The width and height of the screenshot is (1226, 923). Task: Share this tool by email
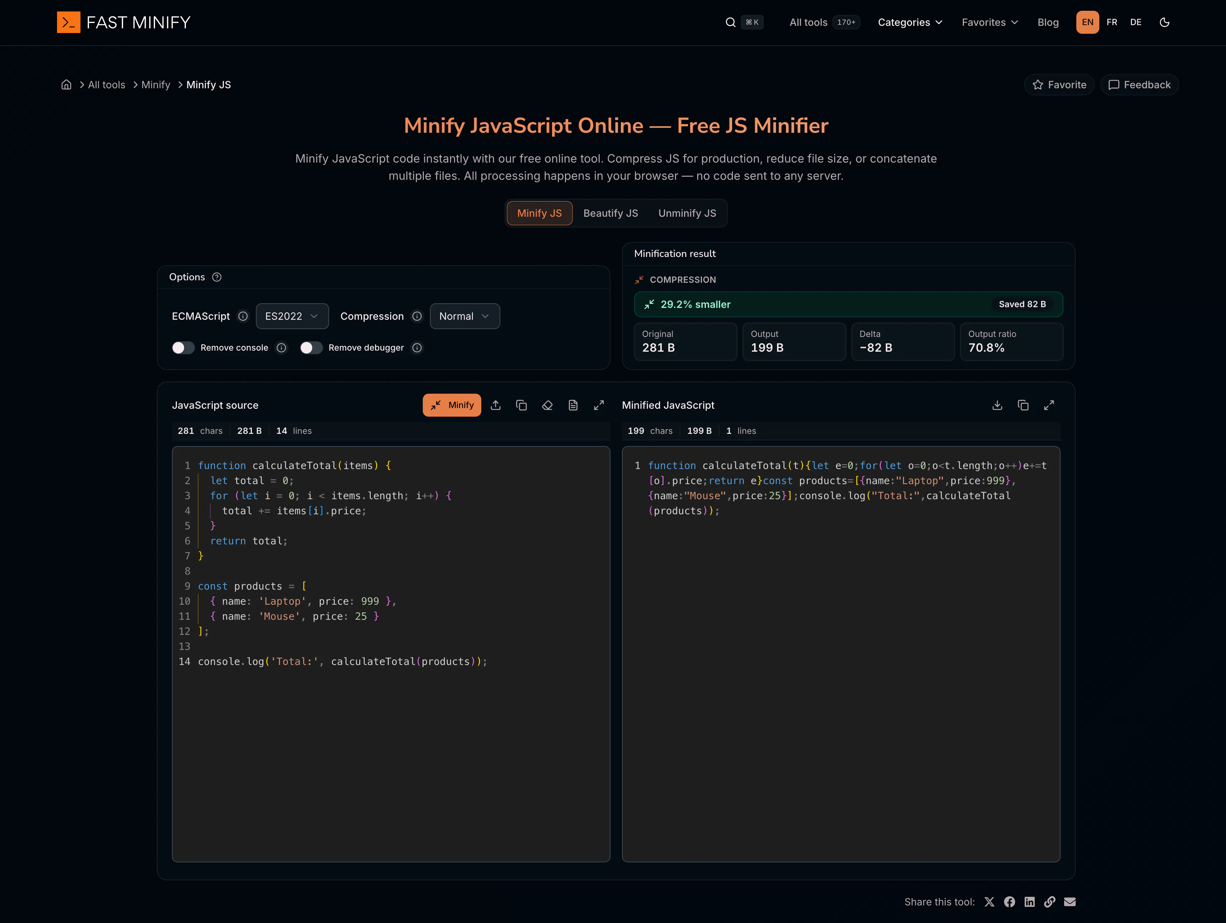[1070, 902]
